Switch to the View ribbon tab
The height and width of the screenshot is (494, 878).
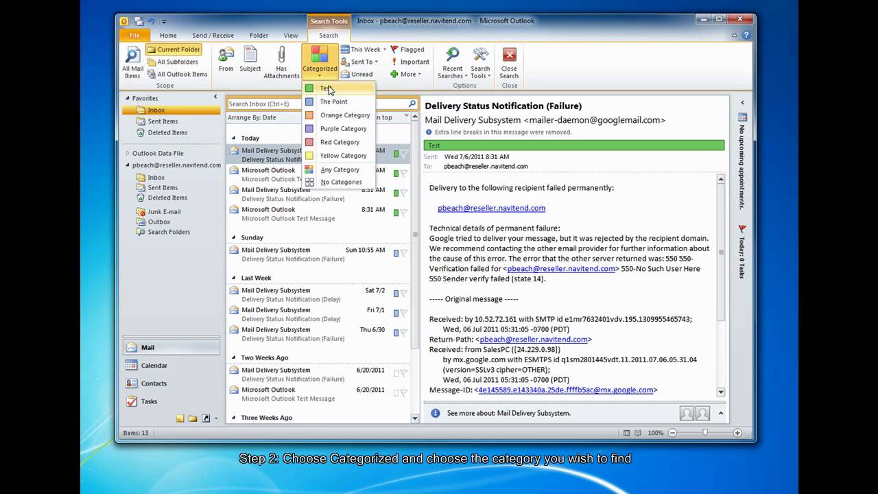point(291,36)
